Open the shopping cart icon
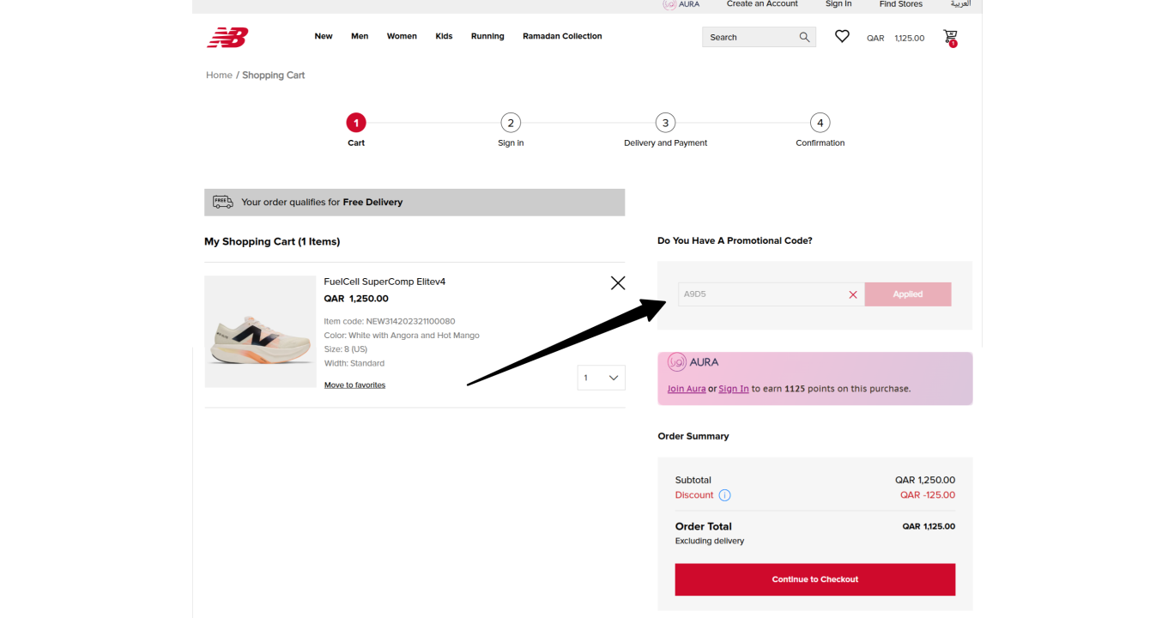This screenshot has width=1174, height=618. 950,37
